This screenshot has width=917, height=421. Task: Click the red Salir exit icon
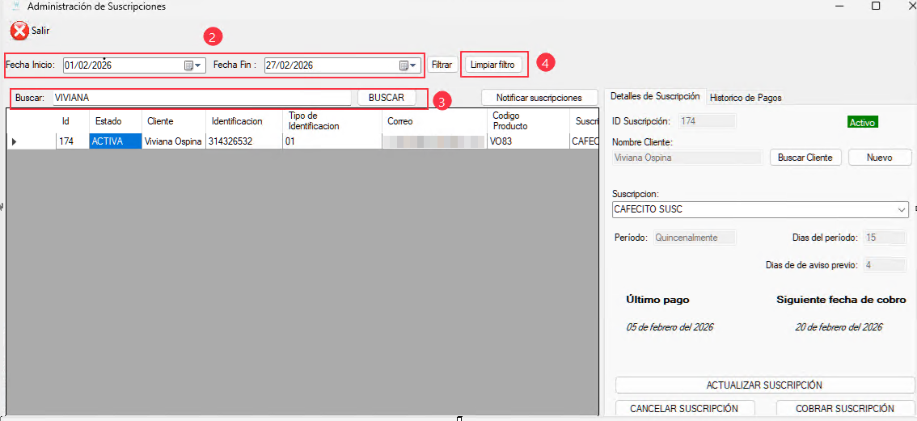click(x=19, y=31)
